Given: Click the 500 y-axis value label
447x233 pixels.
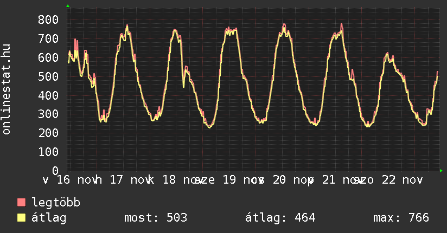Looking at the screenshot, I should coord(48,76).
